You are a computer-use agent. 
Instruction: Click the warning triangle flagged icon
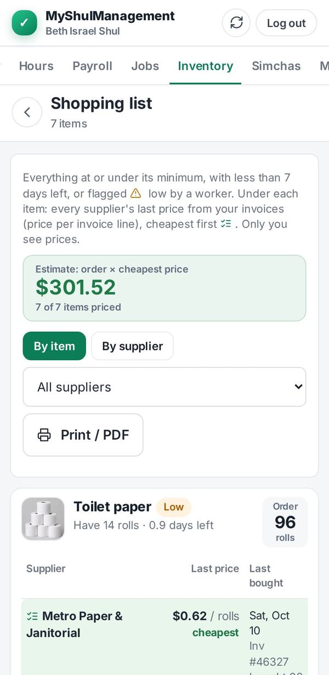point(135,194)
